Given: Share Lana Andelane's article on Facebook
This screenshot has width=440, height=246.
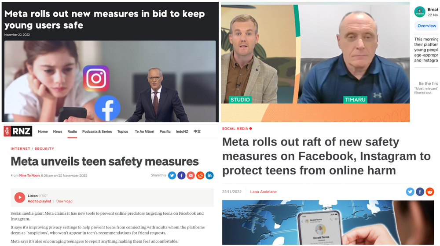Looking at the screenshot, I should [420, 192].
